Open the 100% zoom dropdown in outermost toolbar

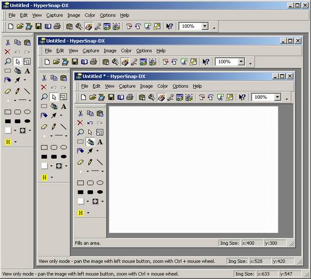[x=205, y=26]
